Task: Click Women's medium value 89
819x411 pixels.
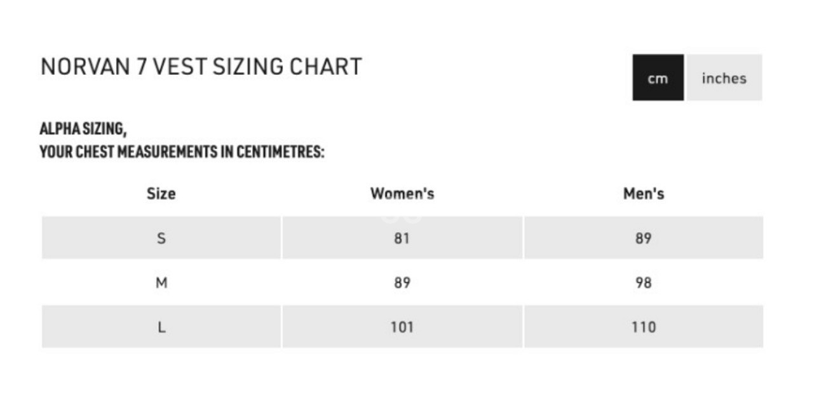Action: pos(402,283)
